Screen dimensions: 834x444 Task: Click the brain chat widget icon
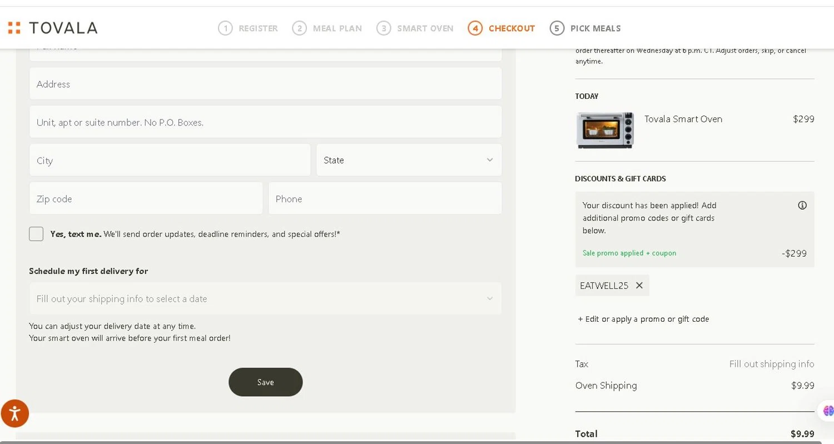[827, 411]
